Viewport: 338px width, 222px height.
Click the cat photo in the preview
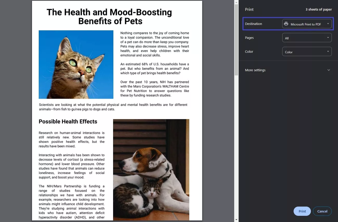click(x=76, y=65)
